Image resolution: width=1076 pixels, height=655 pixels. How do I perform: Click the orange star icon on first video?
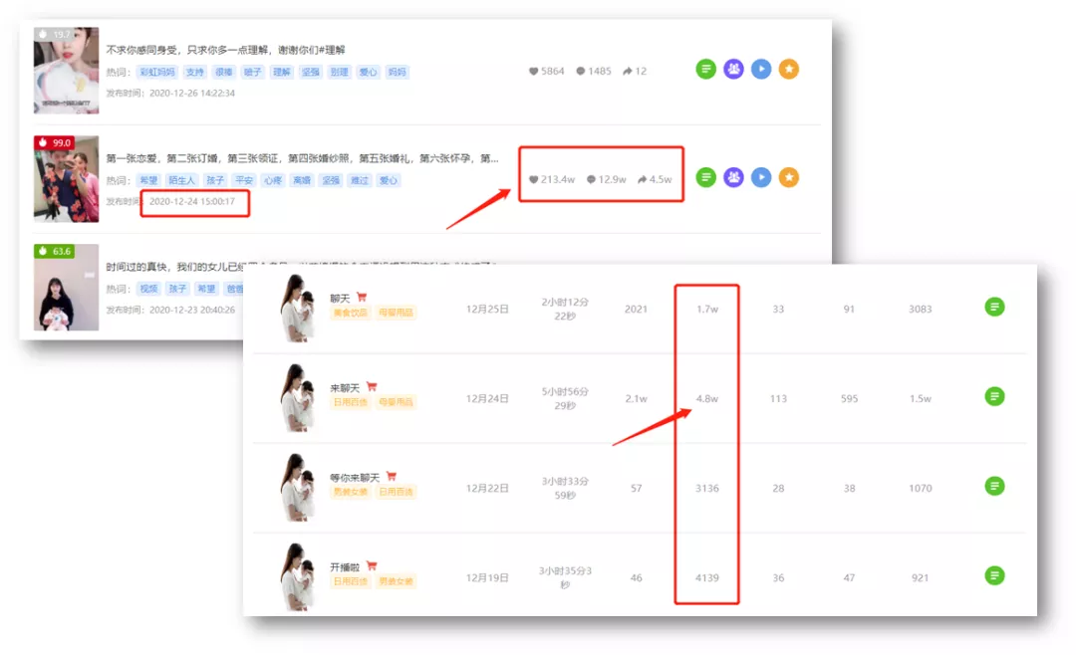(789, 71)
